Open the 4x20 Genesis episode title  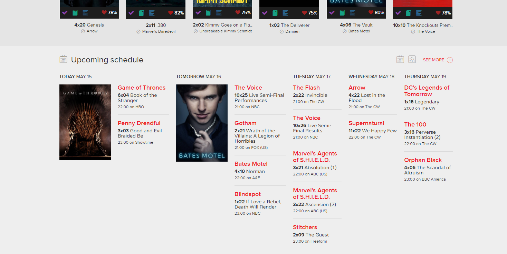89,25
